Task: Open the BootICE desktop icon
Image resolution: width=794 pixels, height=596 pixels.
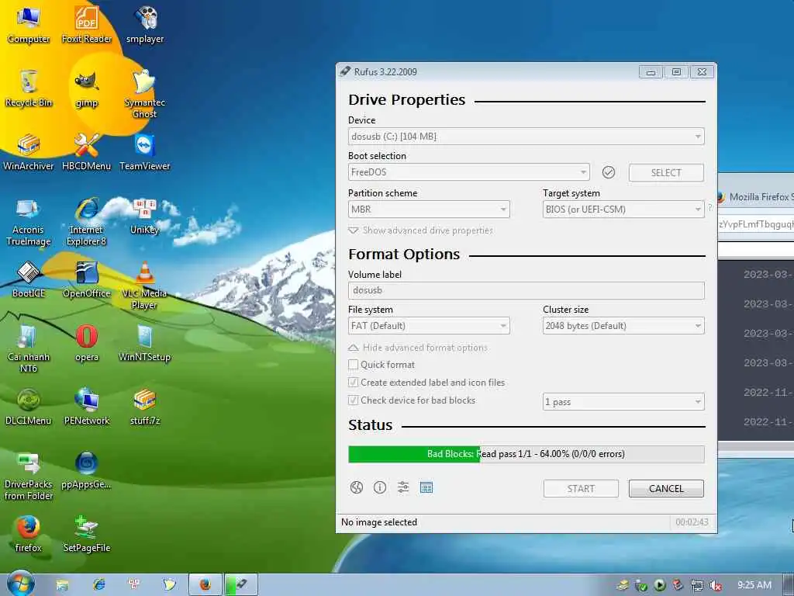Action: (29, 279)
